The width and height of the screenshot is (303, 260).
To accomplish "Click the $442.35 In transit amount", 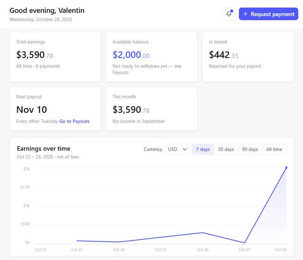I will (x=224, y=55).
